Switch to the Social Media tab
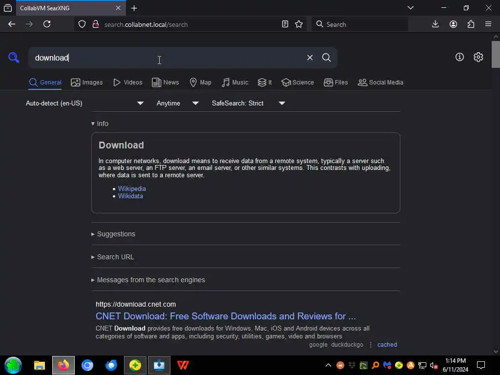The width and height of the screenshot is (500, 375). [x=380, y=83]
